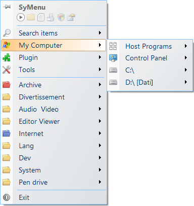The width and height of the screenshot is (194, 206).
Task: Open the Tools menu entry
Action: [54, 70]
